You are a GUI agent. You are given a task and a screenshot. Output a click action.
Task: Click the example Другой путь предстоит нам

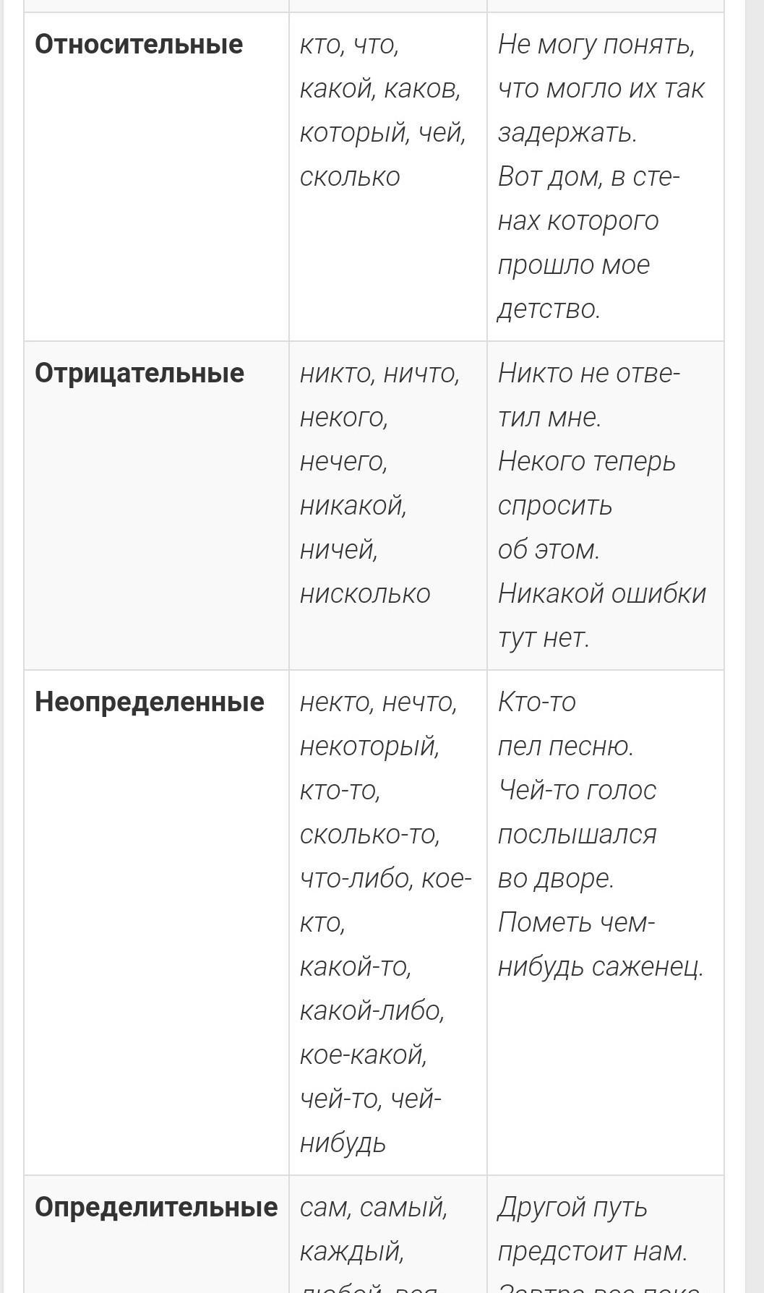tap(593, 1229)
